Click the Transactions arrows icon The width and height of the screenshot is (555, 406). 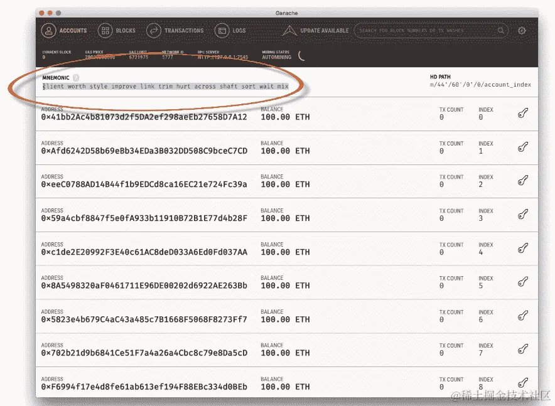coord(154,30)
